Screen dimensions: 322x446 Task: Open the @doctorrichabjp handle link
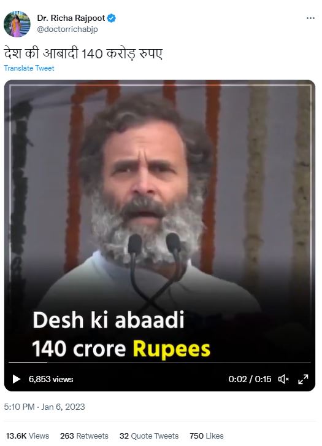point(67,29)
